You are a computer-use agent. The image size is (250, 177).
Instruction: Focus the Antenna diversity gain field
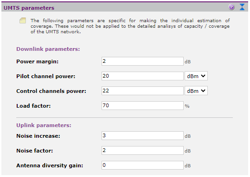pyautogui.click(x=142, y=165)
